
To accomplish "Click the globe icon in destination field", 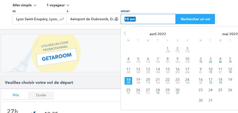I will (116, 19).
